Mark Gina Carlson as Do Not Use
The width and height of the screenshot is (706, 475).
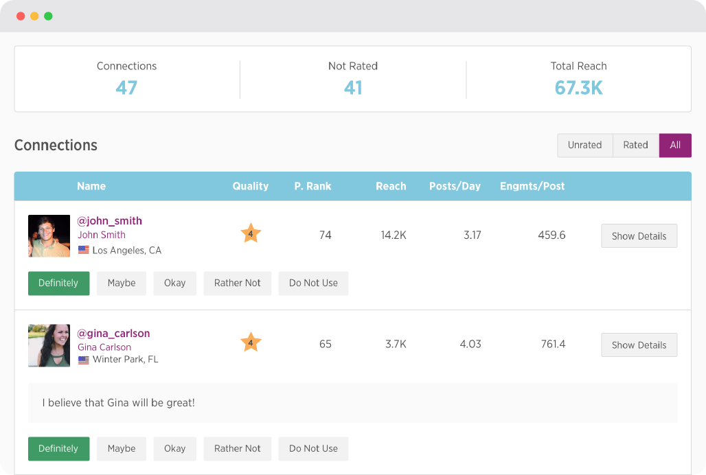click(313, 449)
